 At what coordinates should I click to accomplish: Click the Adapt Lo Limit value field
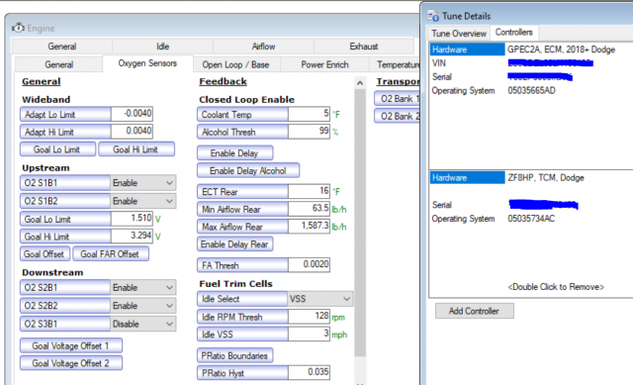click(x=132, y=115)
